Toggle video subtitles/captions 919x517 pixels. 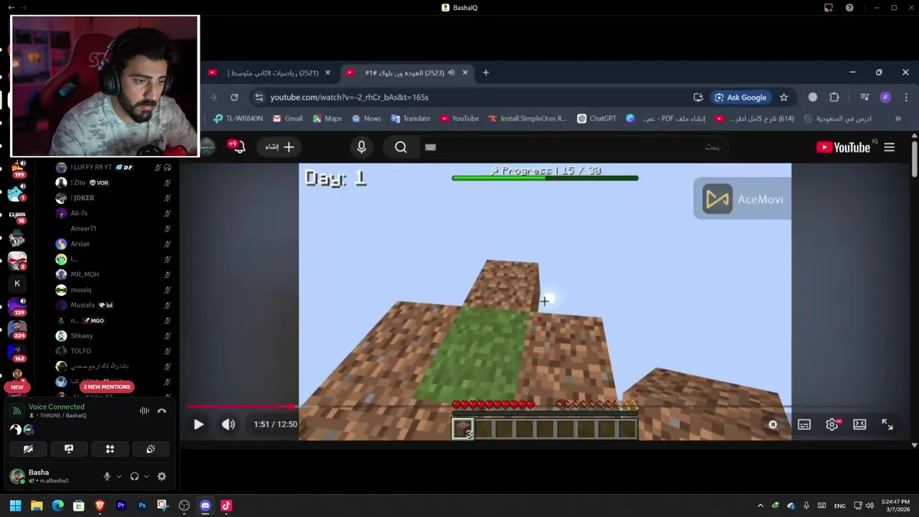pyautogui.click(x=804, y=424)
